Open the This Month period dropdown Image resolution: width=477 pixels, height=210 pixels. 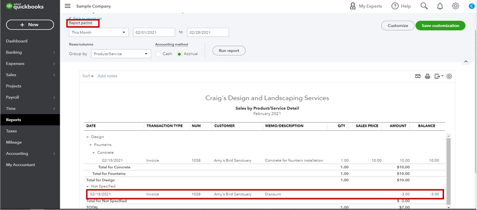pyautogui.click(x=99, y=32)
